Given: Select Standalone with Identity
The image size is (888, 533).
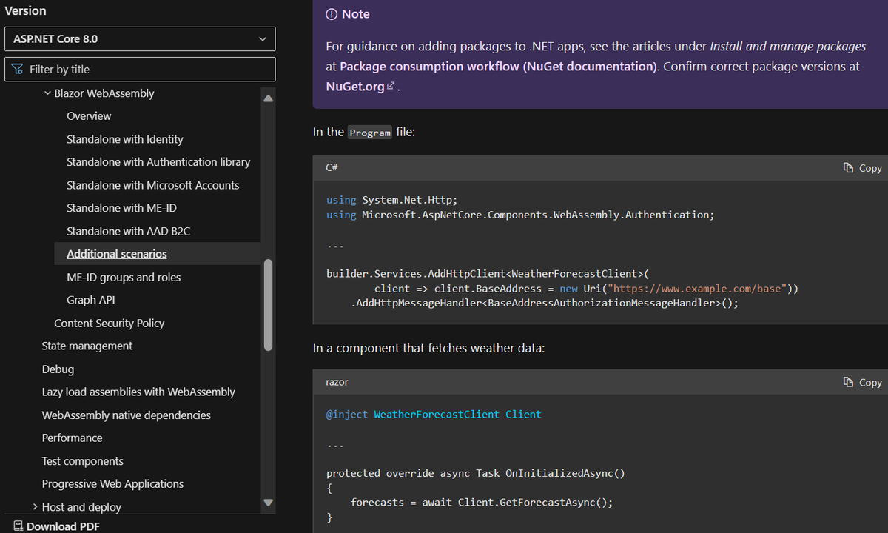Looking at the screenshot, I should click(x=125, y=139).
